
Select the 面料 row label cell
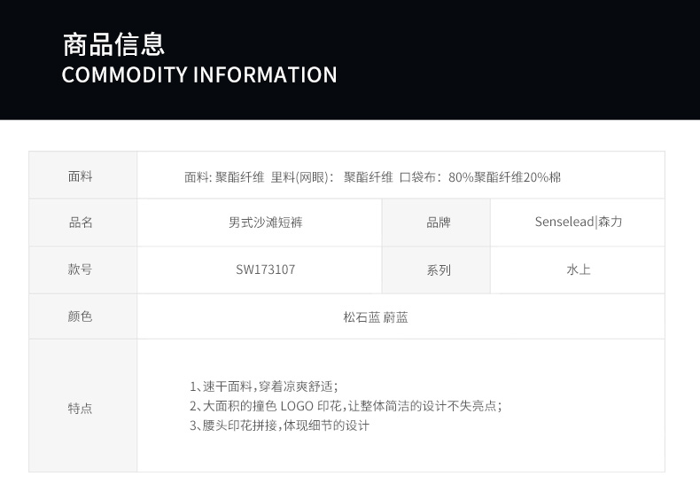tap(81, 176)
